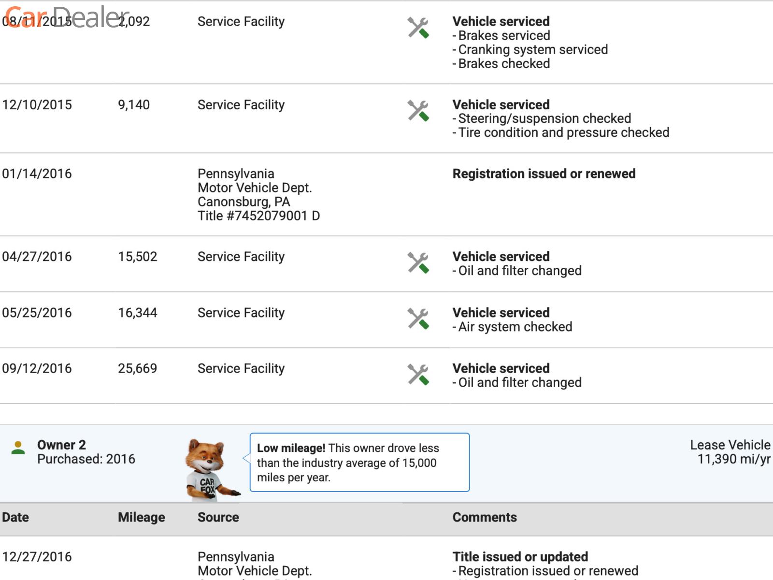Click the Source column header

point(218,517)
